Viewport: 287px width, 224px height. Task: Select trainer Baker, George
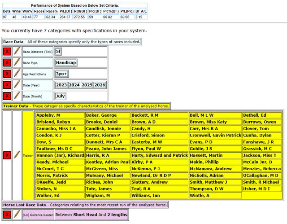tap(108, 115)
